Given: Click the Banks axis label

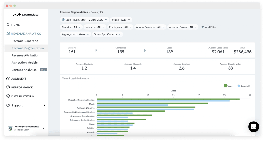Looking at the screenshot, I should point(92,124).
